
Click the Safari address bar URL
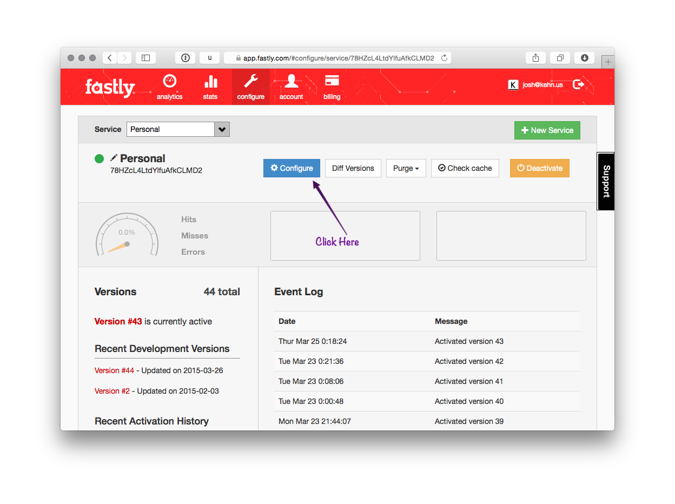coord(339,58)
